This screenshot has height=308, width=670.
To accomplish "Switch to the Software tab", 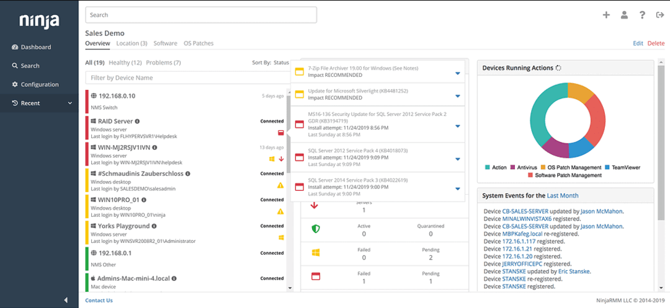I will click(x=165, y=43).
